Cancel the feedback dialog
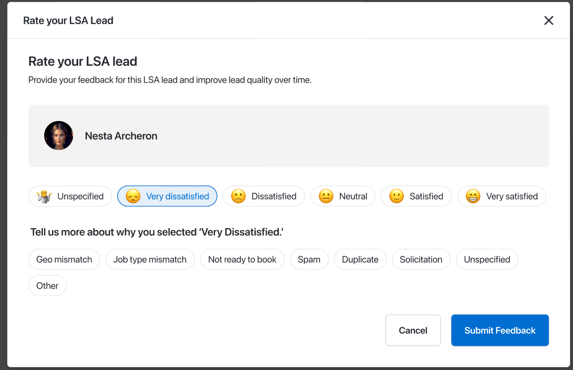 click(413, 330)
